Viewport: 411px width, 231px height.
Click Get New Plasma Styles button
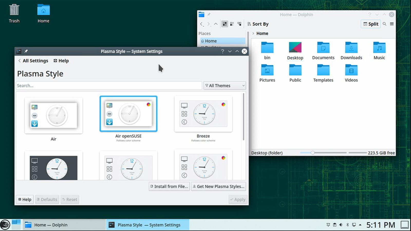(x=219, y=186)
